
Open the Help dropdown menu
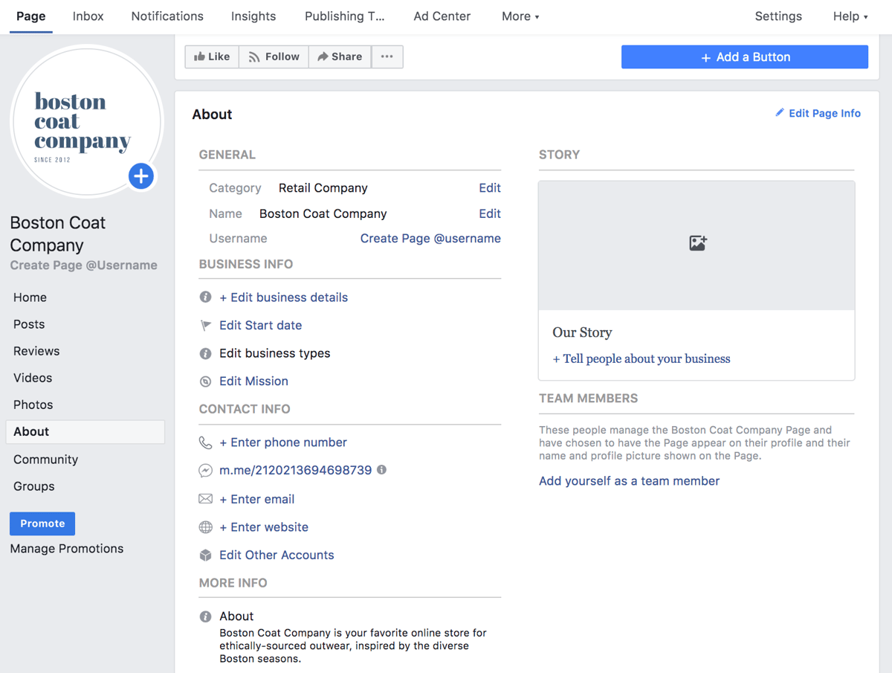850,16
